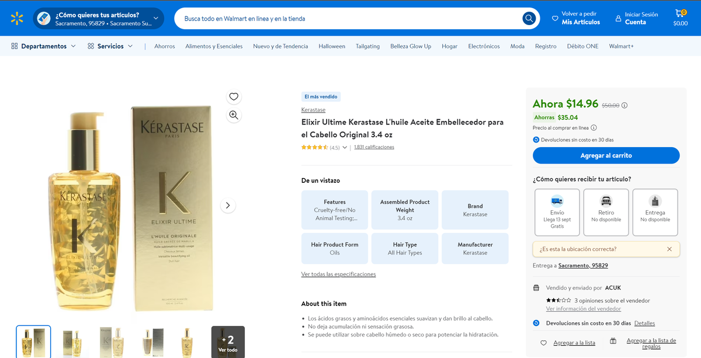Show next product image with arrow
This screenshot has height=358, width=701.
coord(228,206)
